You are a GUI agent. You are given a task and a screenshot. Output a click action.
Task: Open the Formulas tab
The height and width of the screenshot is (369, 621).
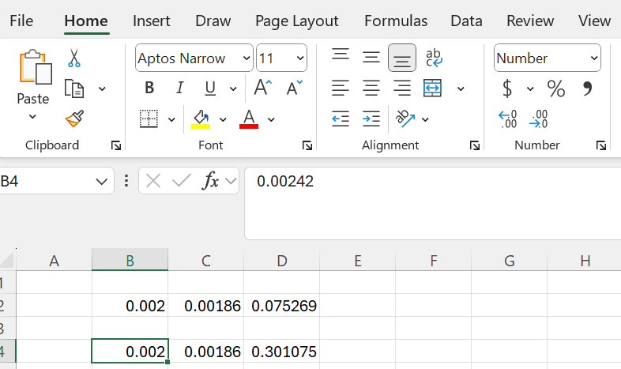396,21
